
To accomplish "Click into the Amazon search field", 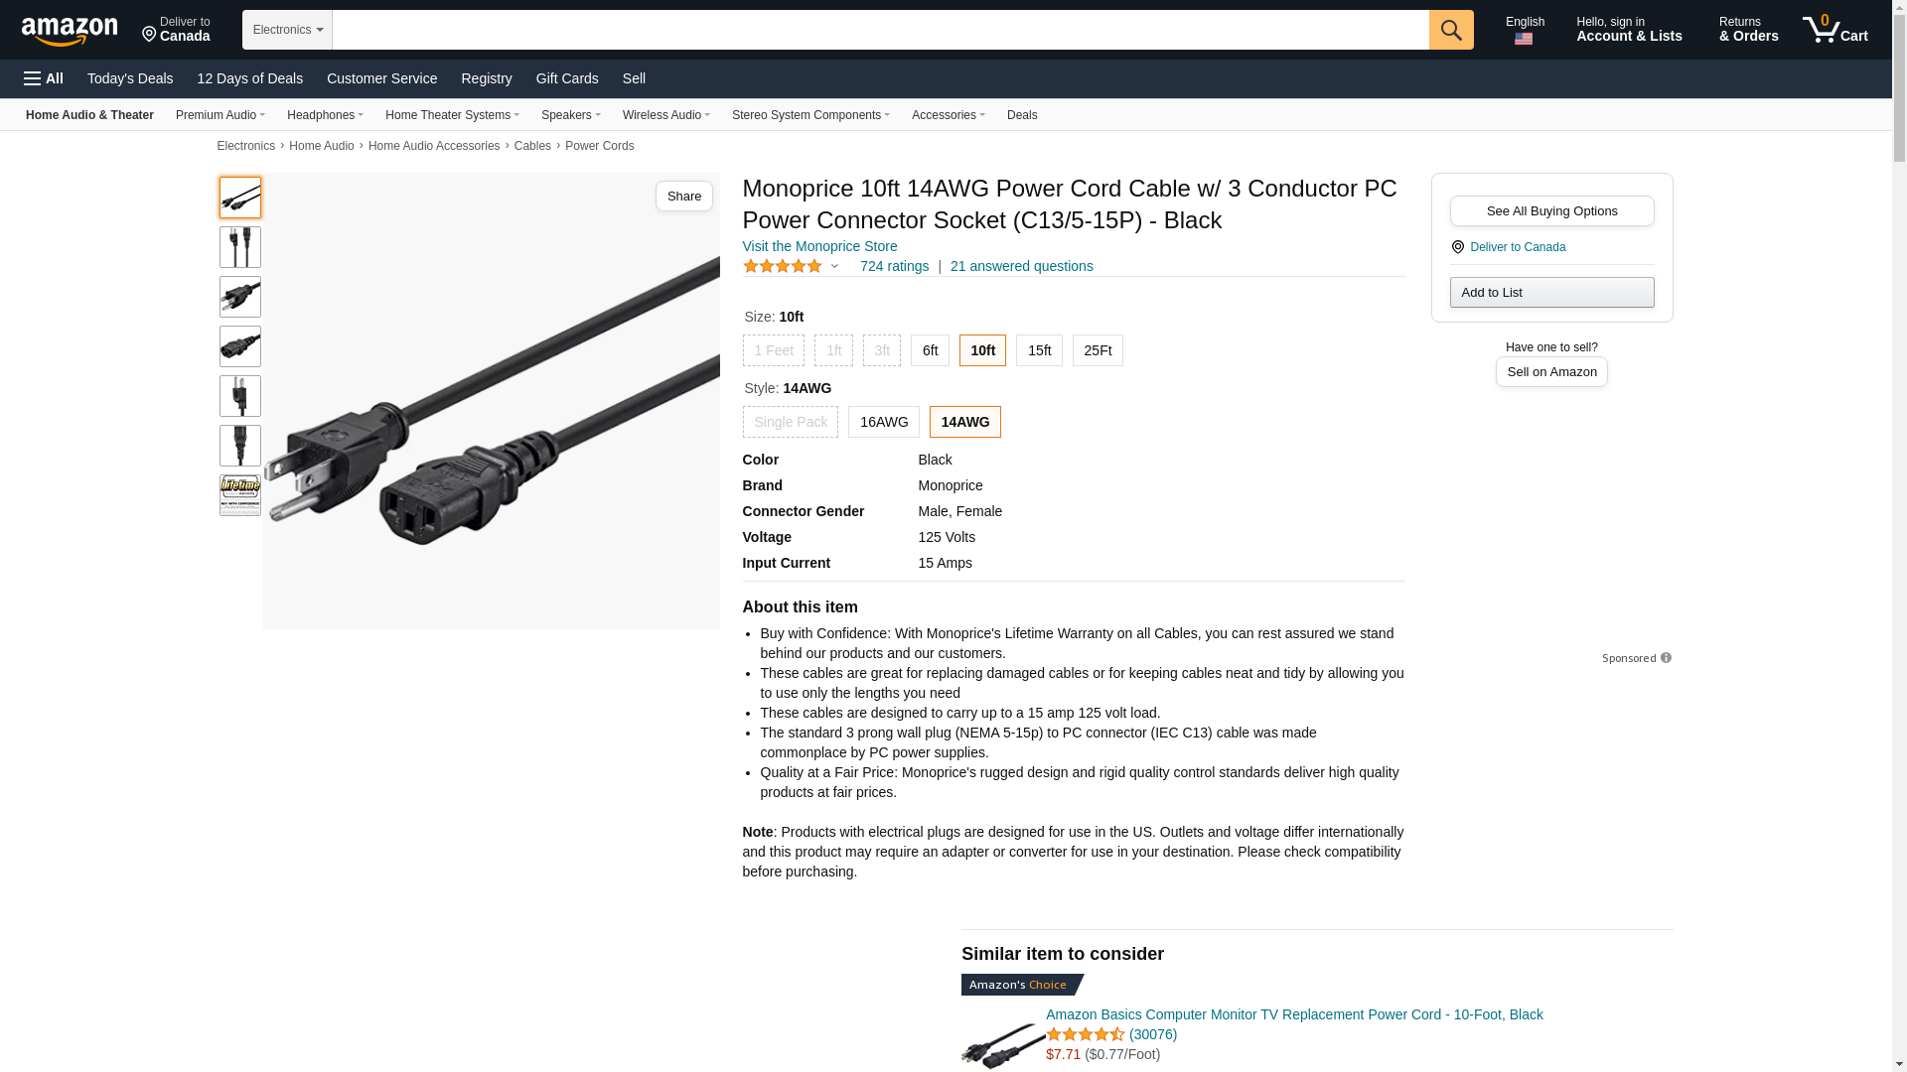I will pos(880,30).
